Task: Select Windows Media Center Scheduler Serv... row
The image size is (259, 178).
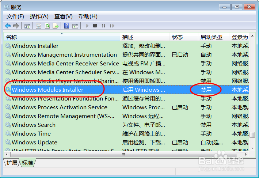Action: point(126,72)
